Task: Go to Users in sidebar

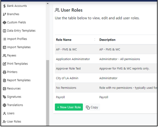Action: pos(9,113)
